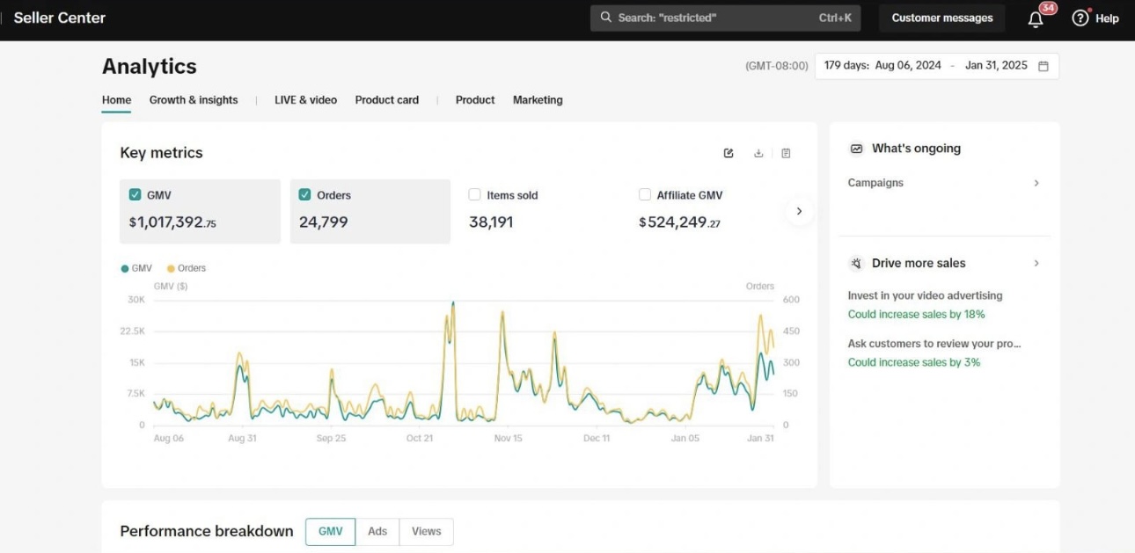The width and height of the screenshot is (1135, 553).
Task: Click the edit Key metrics icon
Action: 729,153
